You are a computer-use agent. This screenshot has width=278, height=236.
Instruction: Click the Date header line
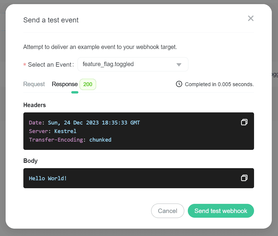(x=84, y=122)
